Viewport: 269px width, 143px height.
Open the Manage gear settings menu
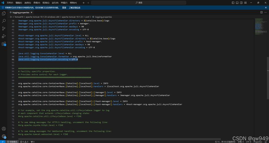click(4, 136)
